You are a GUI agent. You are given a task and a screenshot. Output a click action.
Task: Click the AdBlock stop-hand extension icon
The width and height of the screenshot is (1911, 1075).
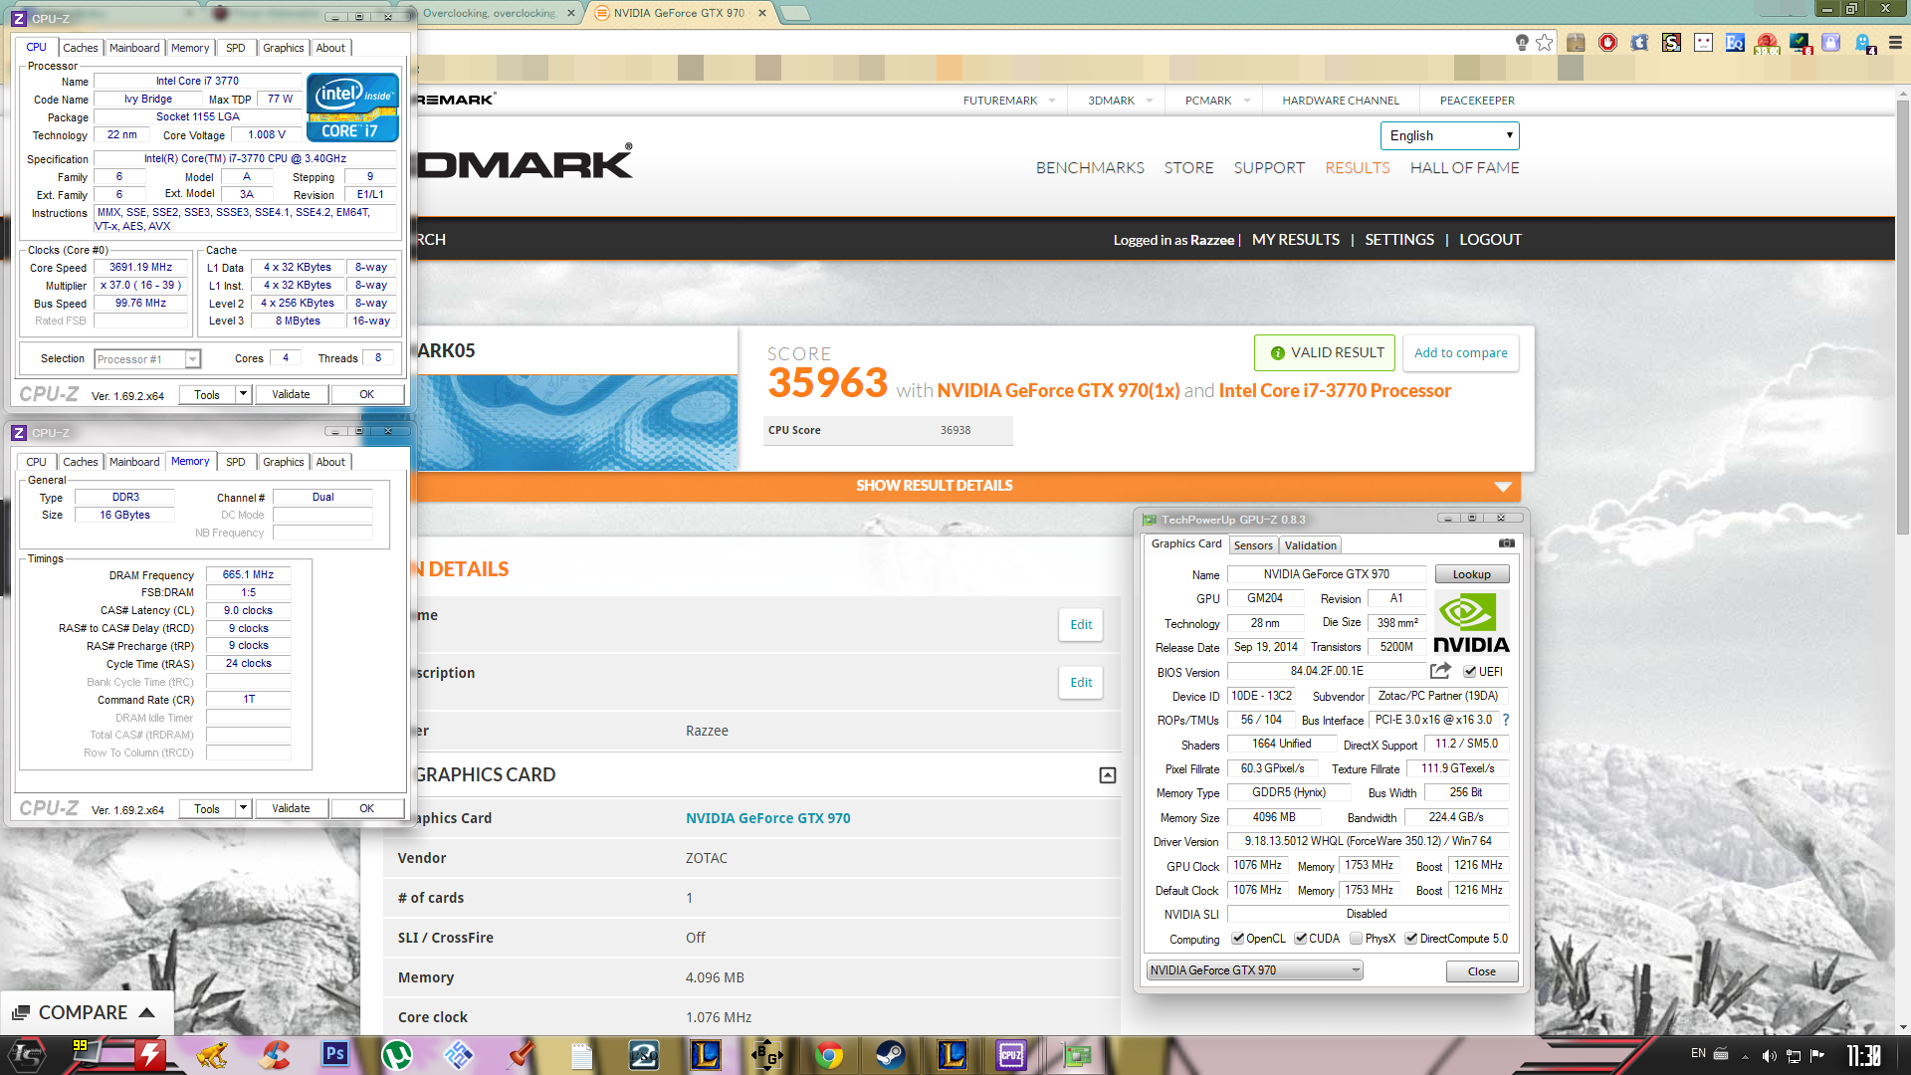pos(1607,42)
